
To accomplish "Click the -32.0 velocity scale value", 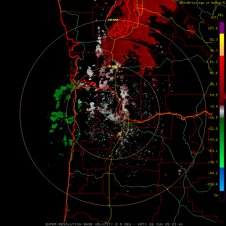I will coord(213,129).
